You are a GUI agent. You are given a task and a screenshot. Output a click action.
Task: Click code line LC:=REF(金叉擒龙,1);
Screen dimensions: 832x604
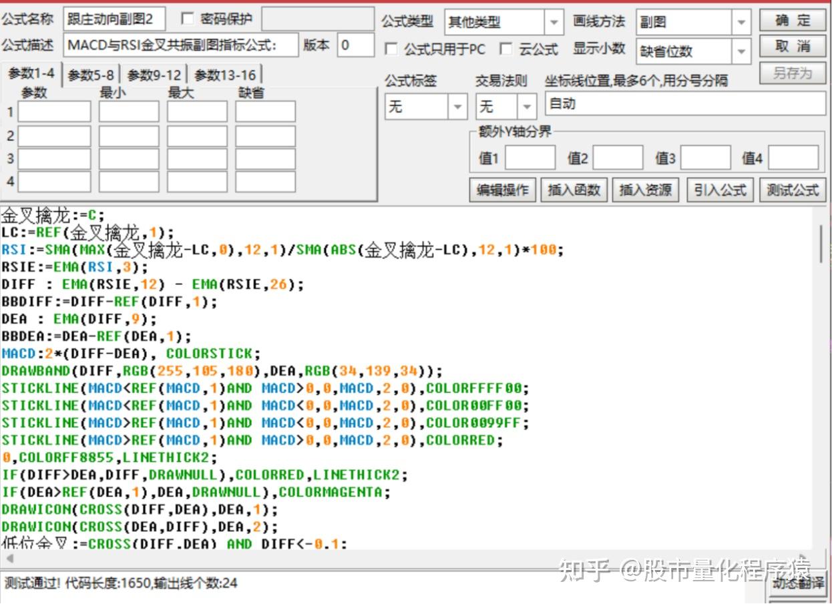click(x=87, y=232)
